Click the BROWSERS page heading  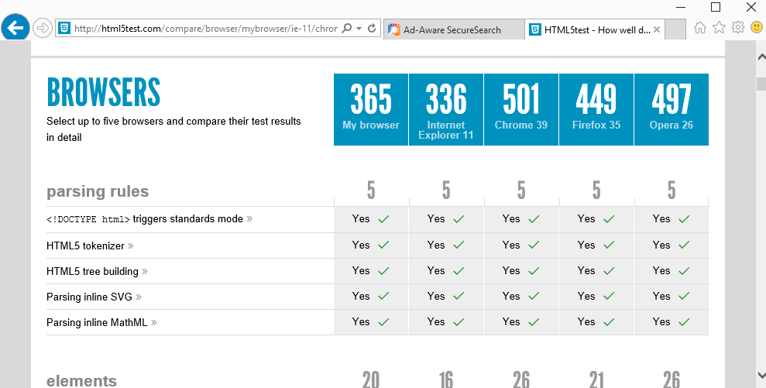(104, 92)
